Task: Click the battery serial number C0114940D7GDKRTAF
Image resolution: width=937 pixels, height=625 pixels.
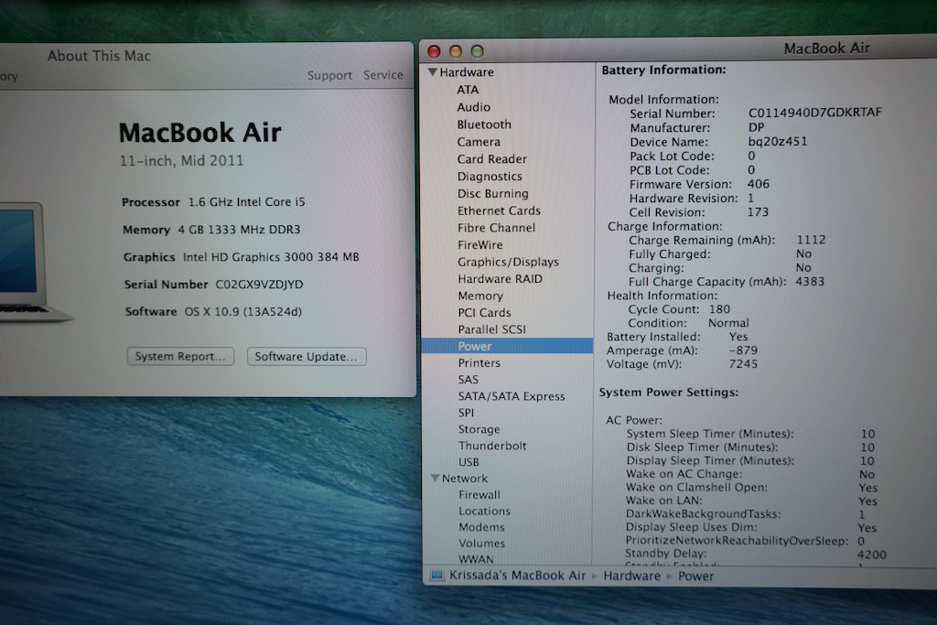Action: click(x=815, y=113)
